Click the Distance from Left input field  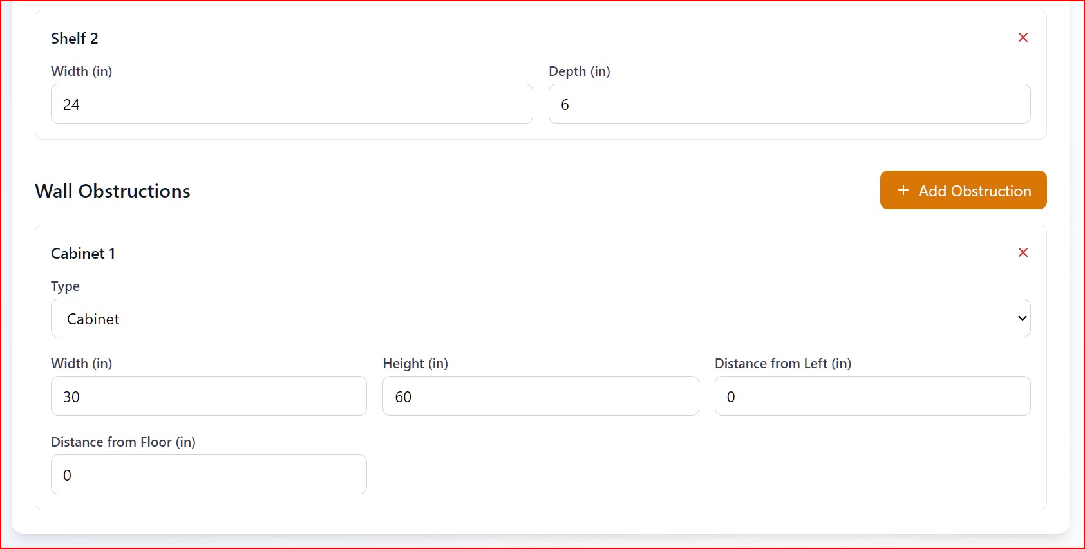[873, 396]
